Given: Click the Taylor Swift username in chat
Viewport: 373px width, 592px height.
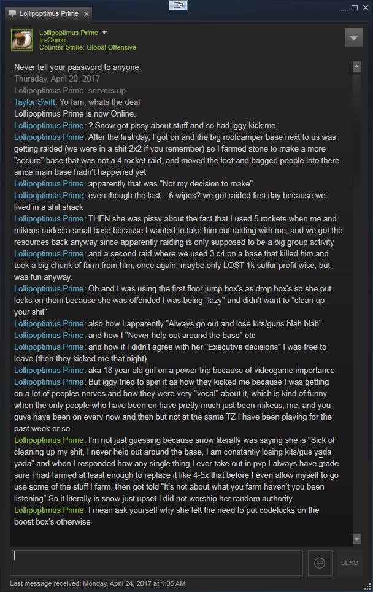Looking at the screenshot, I should coord(34,102).
